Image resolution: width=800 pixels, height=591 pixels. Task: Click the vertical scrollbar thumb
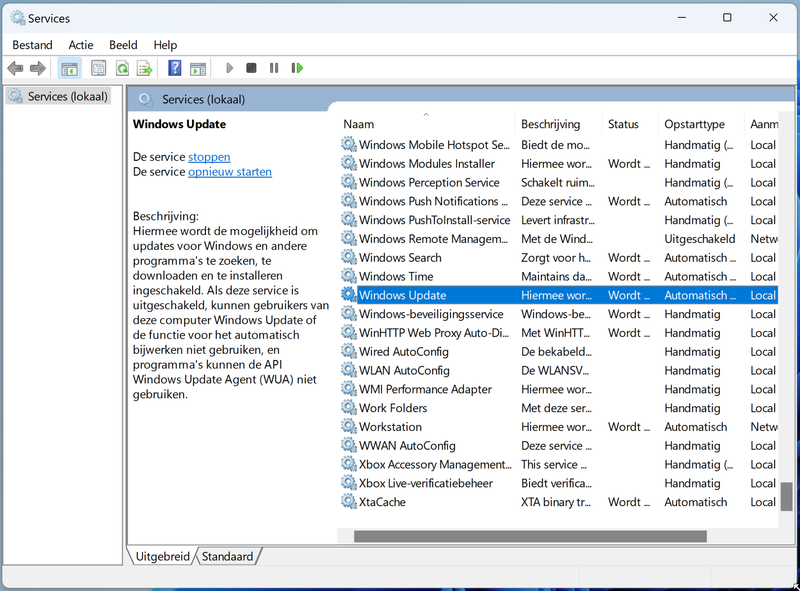pyautogui.click(x=787, y=497)
